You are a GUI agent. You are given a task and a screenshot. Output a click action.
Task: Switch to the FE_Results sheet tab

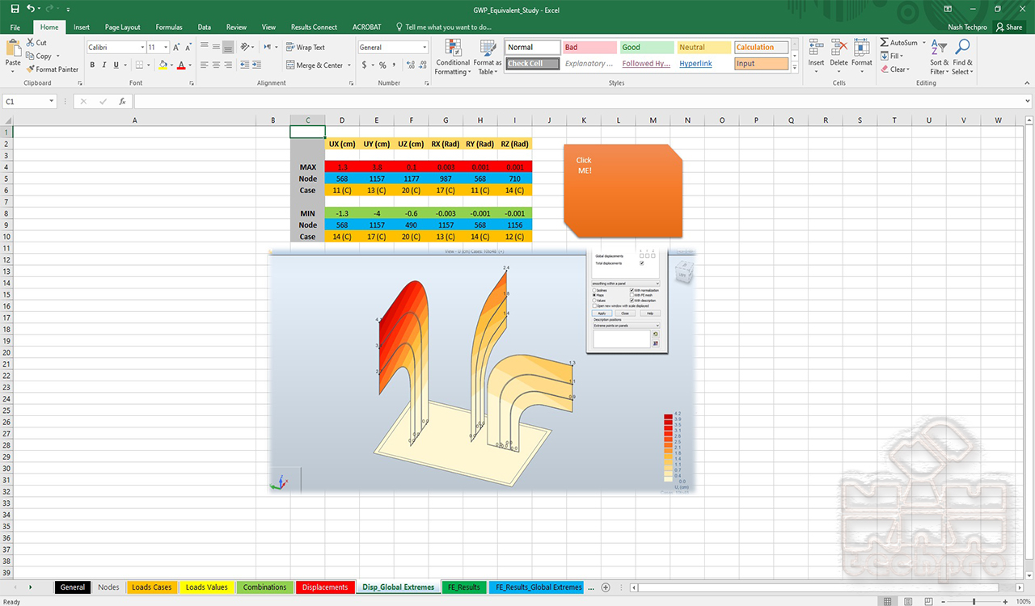coord(464,587)
